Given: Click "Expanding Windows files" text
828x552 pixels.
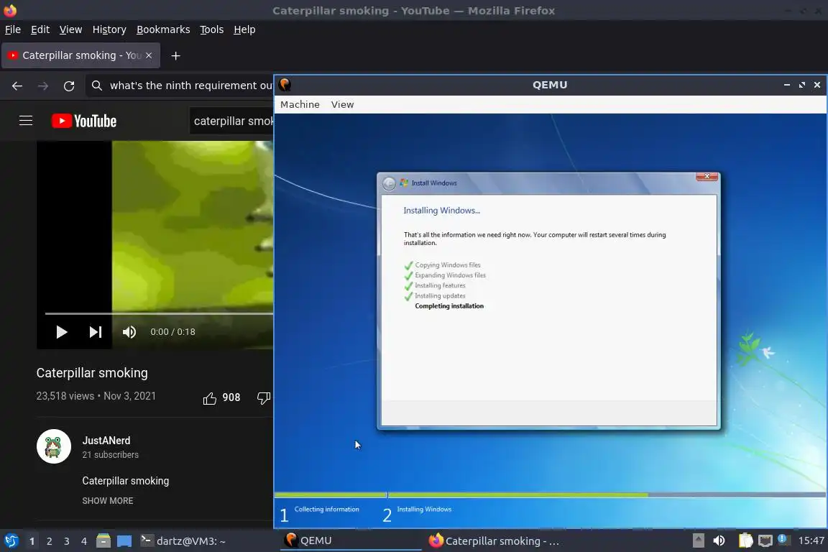Looking at the screenshot, I should click(x=450, y=275).
